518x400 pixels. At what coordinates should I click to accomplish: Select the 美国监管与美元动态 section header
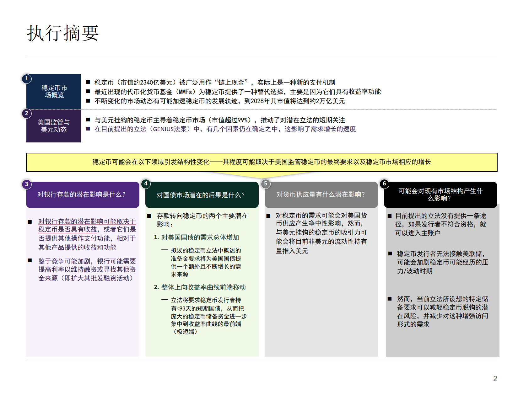pyautogui.click(x=53, y=125)
